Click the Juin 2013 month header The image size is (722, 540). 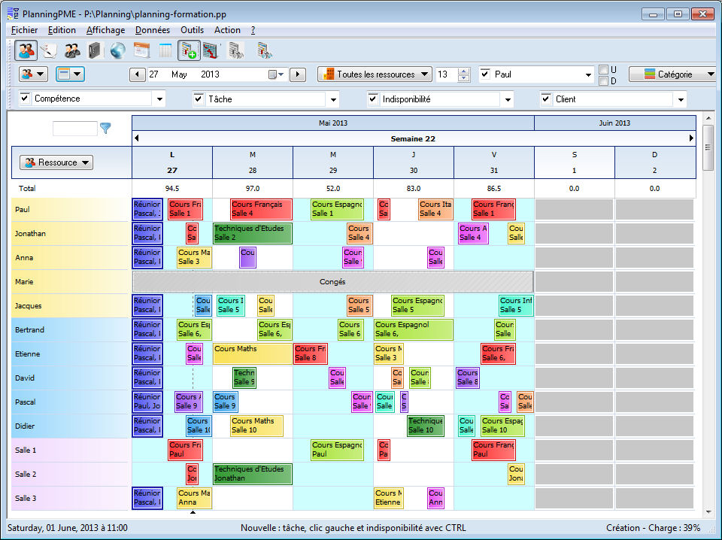click(614, 123)
